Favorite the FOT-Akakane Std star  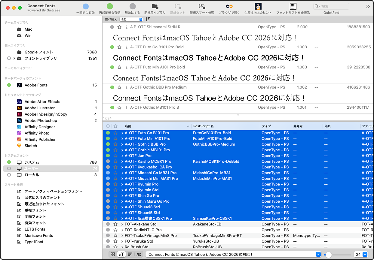115,224
